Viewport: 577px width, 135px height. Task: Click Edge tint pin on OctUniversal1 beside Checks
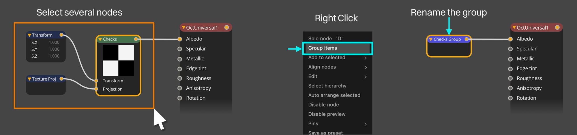[x=180, y=69]
